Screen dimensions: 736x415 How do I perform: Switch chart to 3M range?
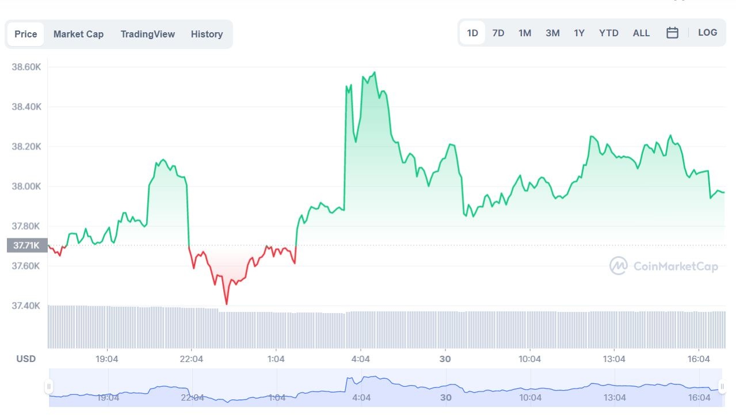[552, 33]
